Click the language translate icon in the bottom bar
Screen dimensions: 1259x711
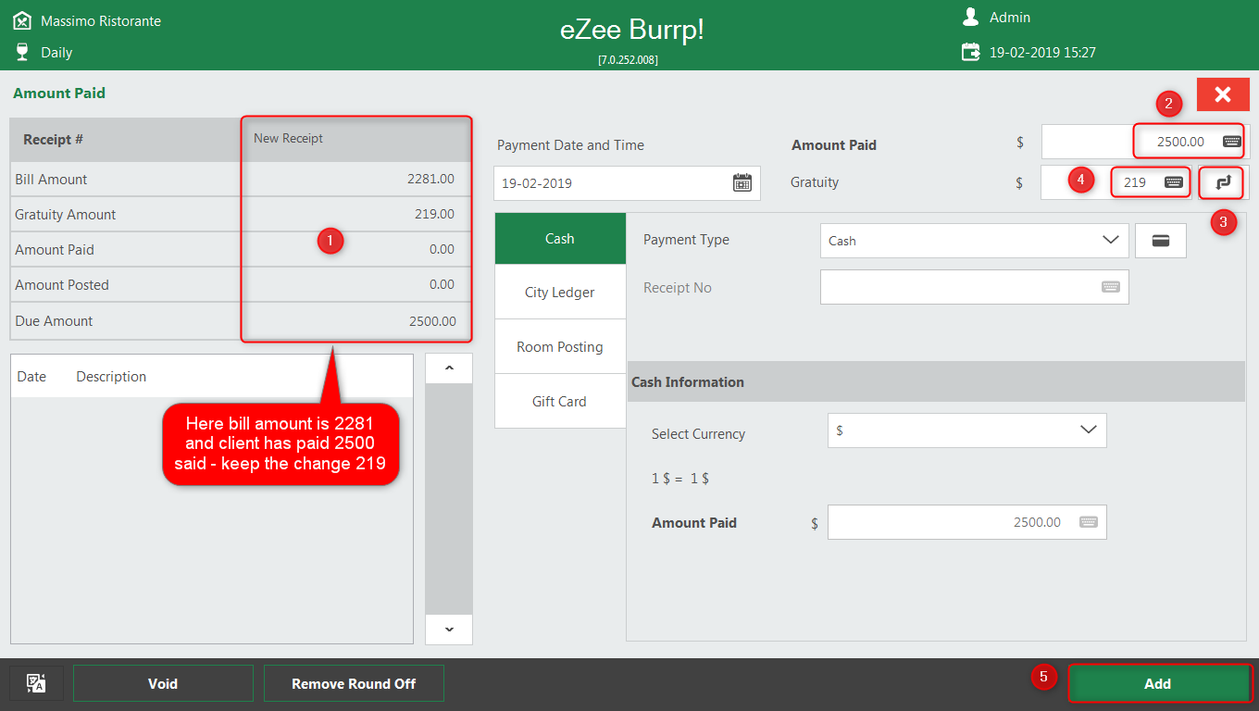(37, 683)
